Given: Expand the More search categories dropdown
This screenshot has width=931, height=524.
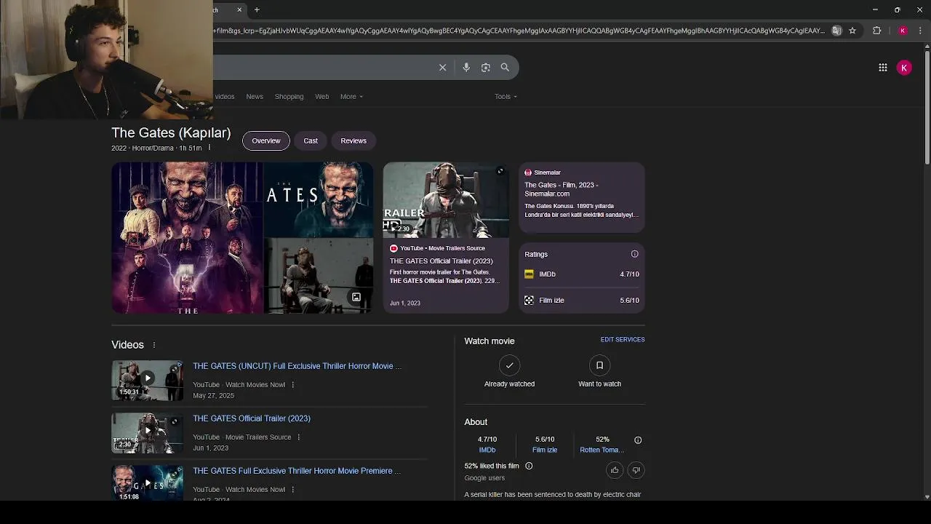Looking at the screenshot, I should (x=351, y=97).
